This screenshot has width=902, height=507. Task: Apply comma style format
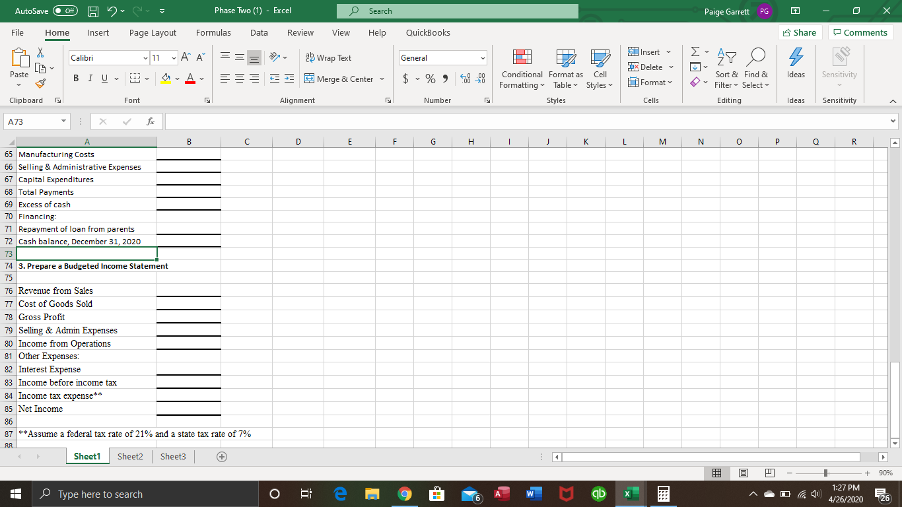(445, 79)
